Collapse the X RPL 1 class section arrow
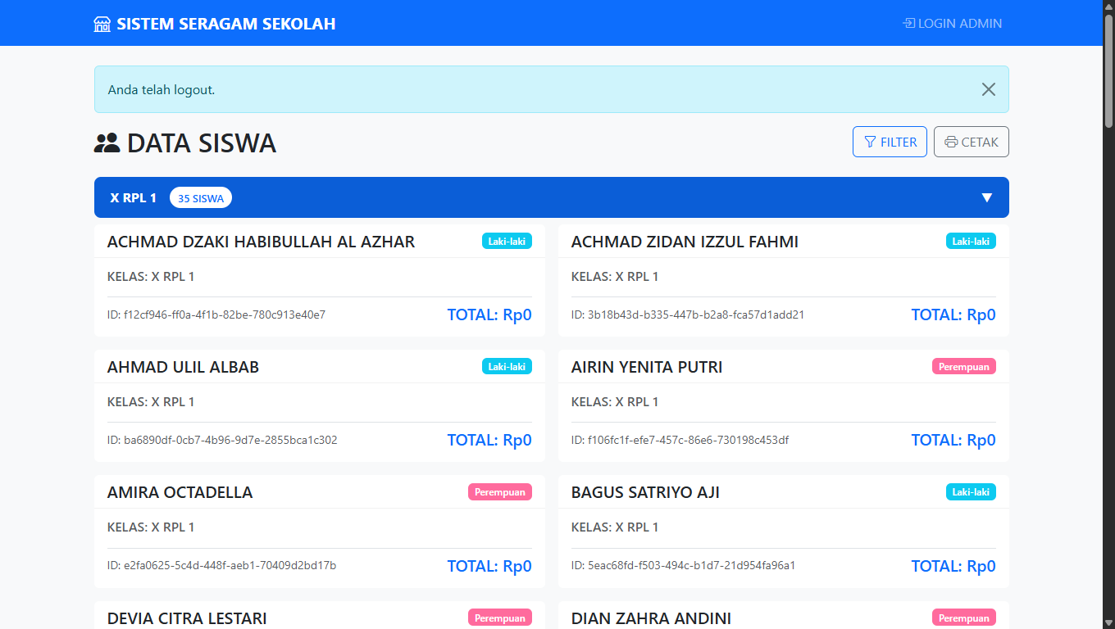This screenshot has width=1115, height=629. (x=987, y=197)
